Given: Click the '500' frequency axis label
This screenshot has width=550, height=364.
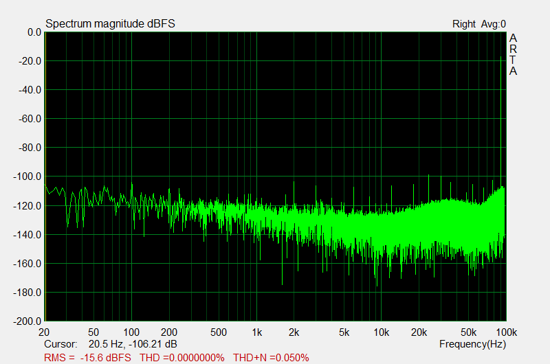Looking at the screenshot, I should (x=218, y=332).
